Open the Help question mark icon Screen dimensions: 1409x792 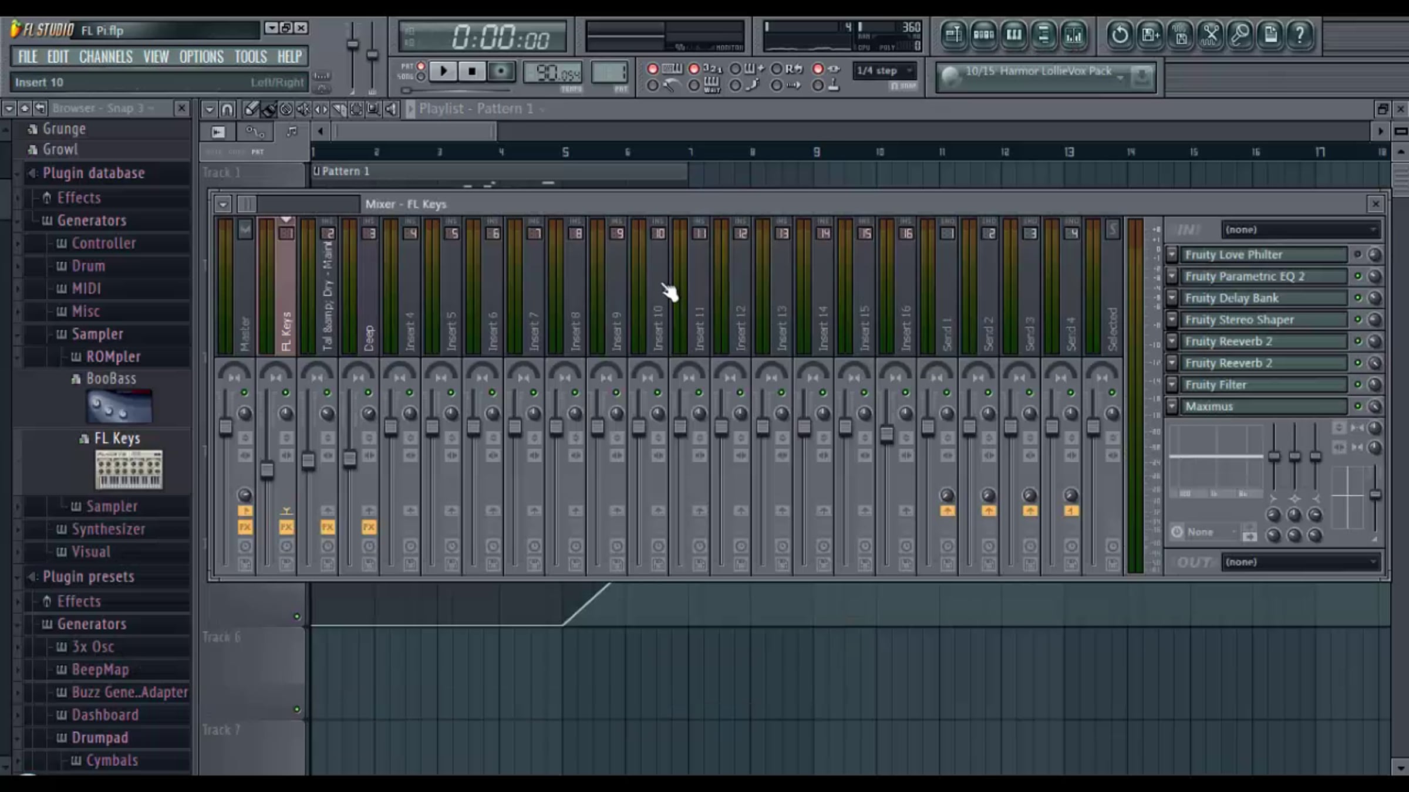1300,35
